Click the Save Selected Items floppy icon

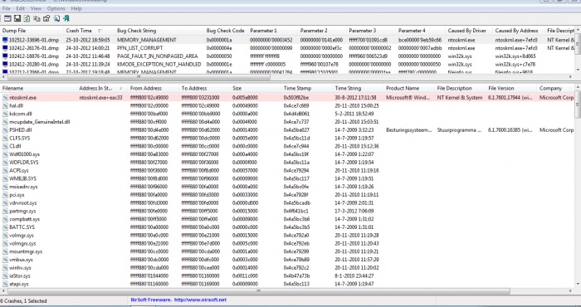click(x=17, y=18)
